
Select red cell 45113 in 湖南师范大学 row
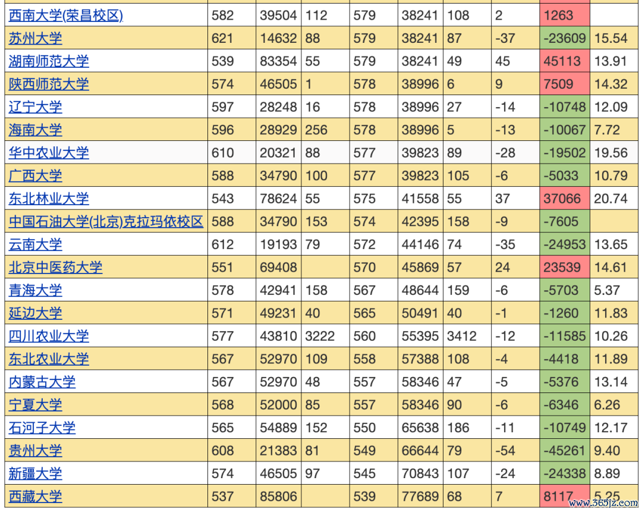565,61
